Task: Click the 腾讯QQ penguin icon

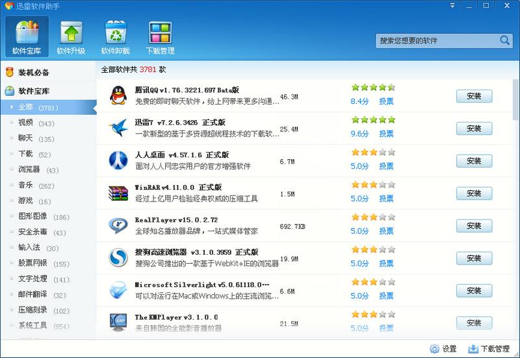Action: [118, 96]
